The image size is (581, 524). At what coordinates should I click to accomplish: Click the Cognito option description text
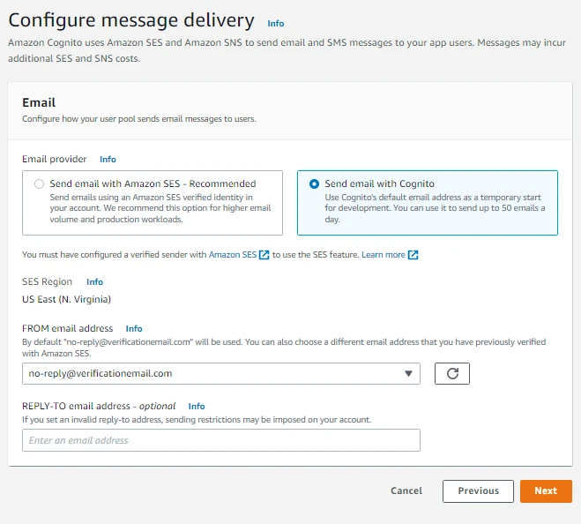[x=435, y=208]
